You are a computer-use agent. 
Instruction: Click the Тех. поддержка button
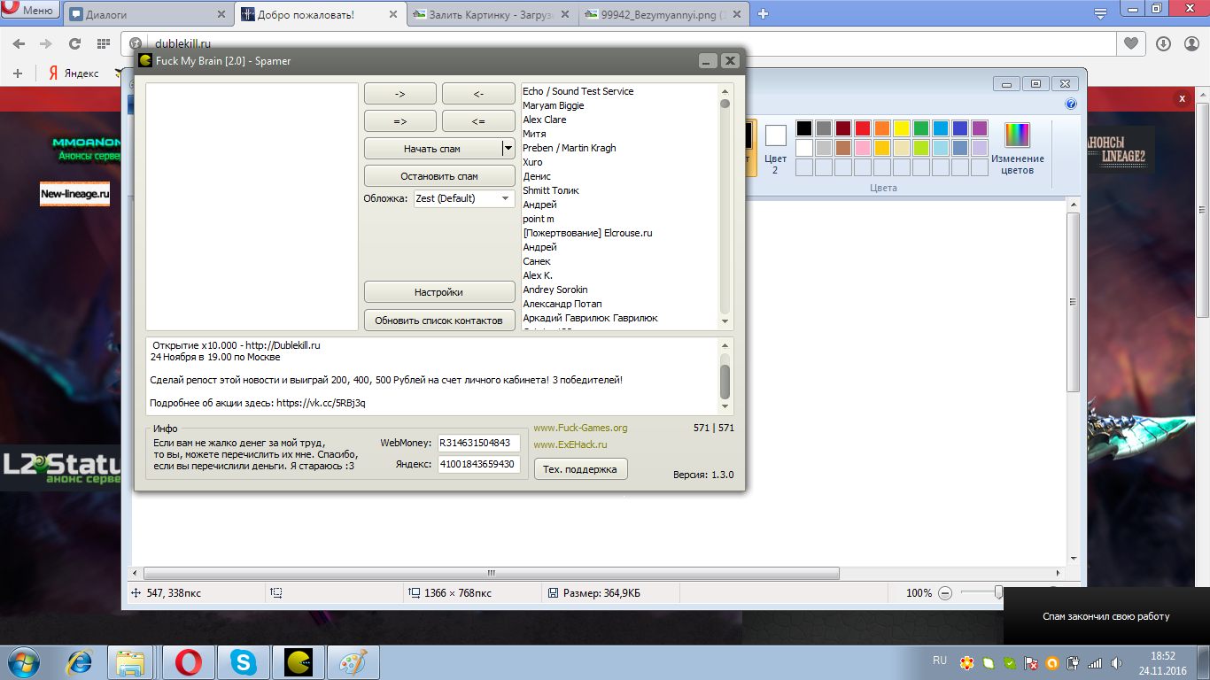click(x=581, y=468)
